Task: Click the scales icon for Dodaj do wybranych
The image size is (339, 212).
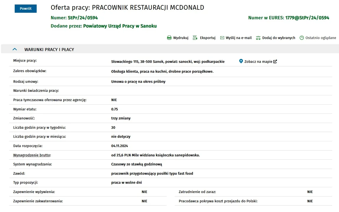Action: click(x=258, y=38)
